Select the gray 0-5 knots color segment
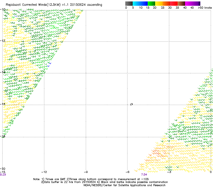The height and width of the screenshot is (187, 213). [129, 3]
